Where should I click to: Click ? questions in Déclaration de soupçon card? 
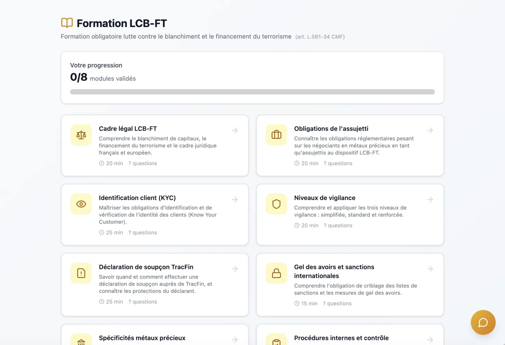pyautogui.click(x=143, y=302)
